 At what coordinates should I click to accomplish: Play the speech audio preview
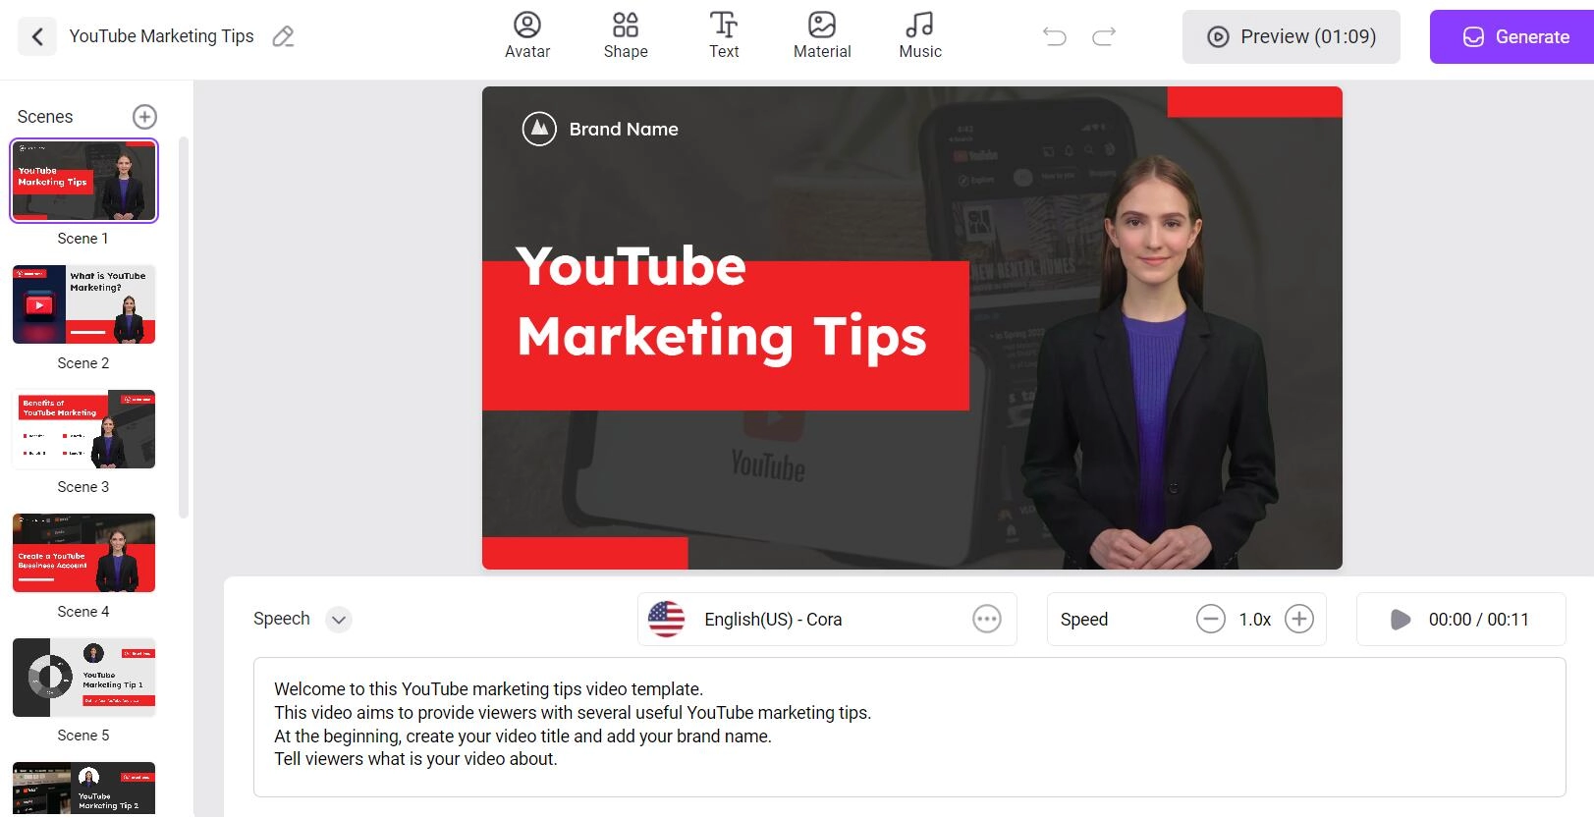point(1401,620)
